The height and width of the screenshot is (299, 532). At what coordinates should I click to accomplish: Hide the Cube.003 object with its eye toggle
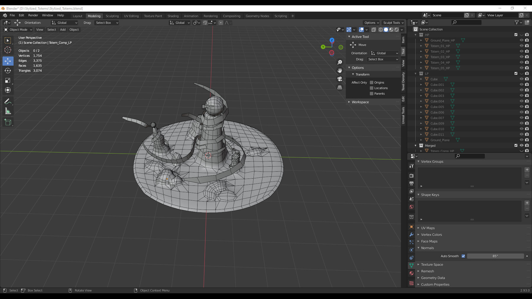tap(521, 95)
